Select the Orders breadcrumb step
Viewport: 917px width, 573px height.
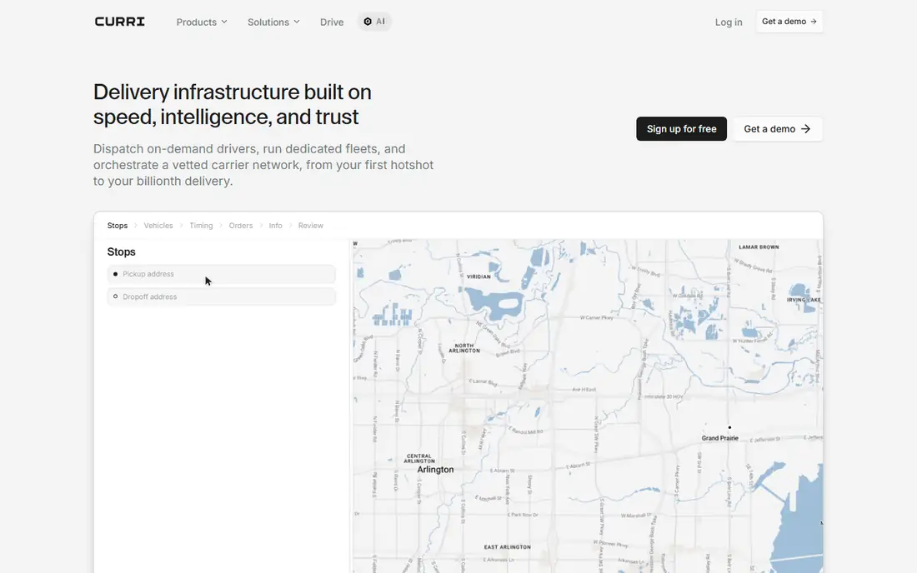240,226
